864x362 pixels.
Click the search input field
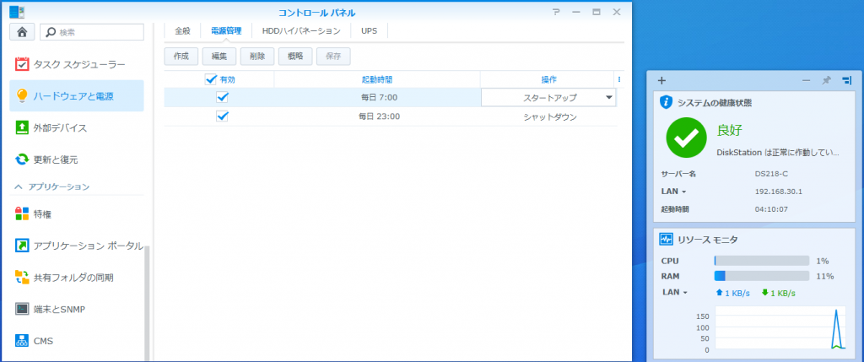[x=92, y=32]
